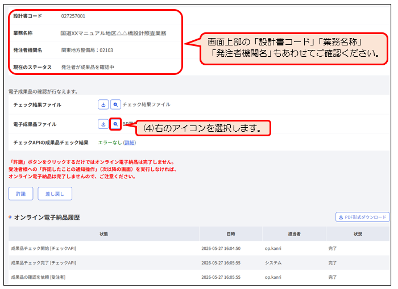Click the エラーなし result text
This screenshot has height=289, width=398.
coord(110,143)
